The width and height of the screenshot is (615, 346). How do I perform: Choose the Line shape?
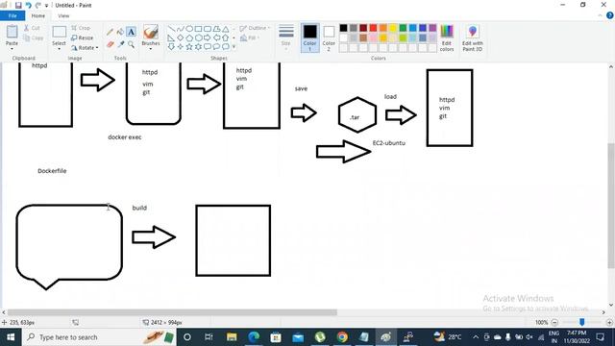coord(171,29)
